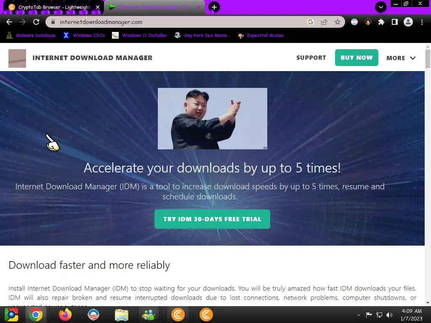Reload the current page
Viewport: 431px width, 323px height.
click(36, 22)
